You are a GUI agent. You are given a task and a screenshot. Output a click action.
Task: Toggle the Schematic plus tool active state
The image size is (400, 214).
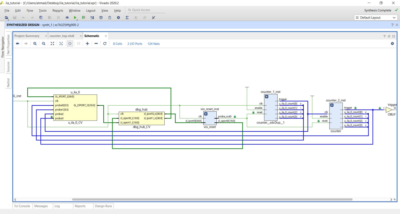tap(87, 44)
